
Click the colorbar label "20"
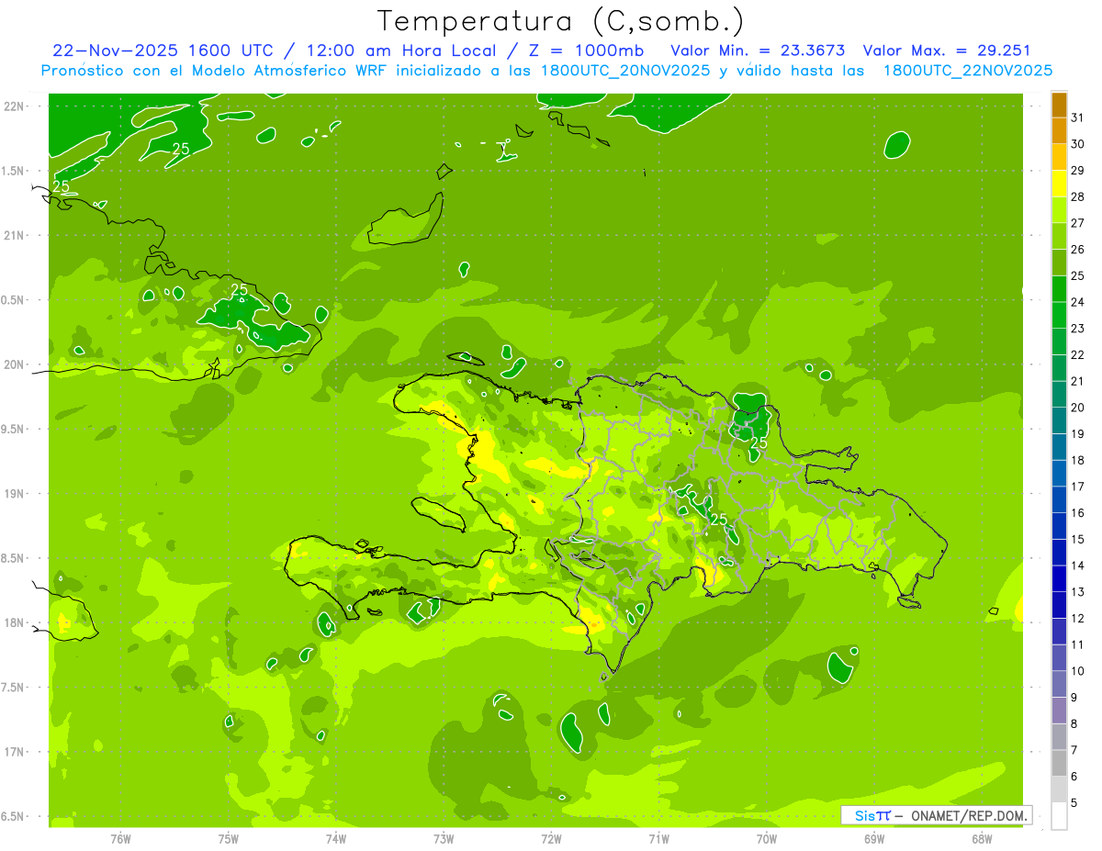click(x=1077, y=408)
